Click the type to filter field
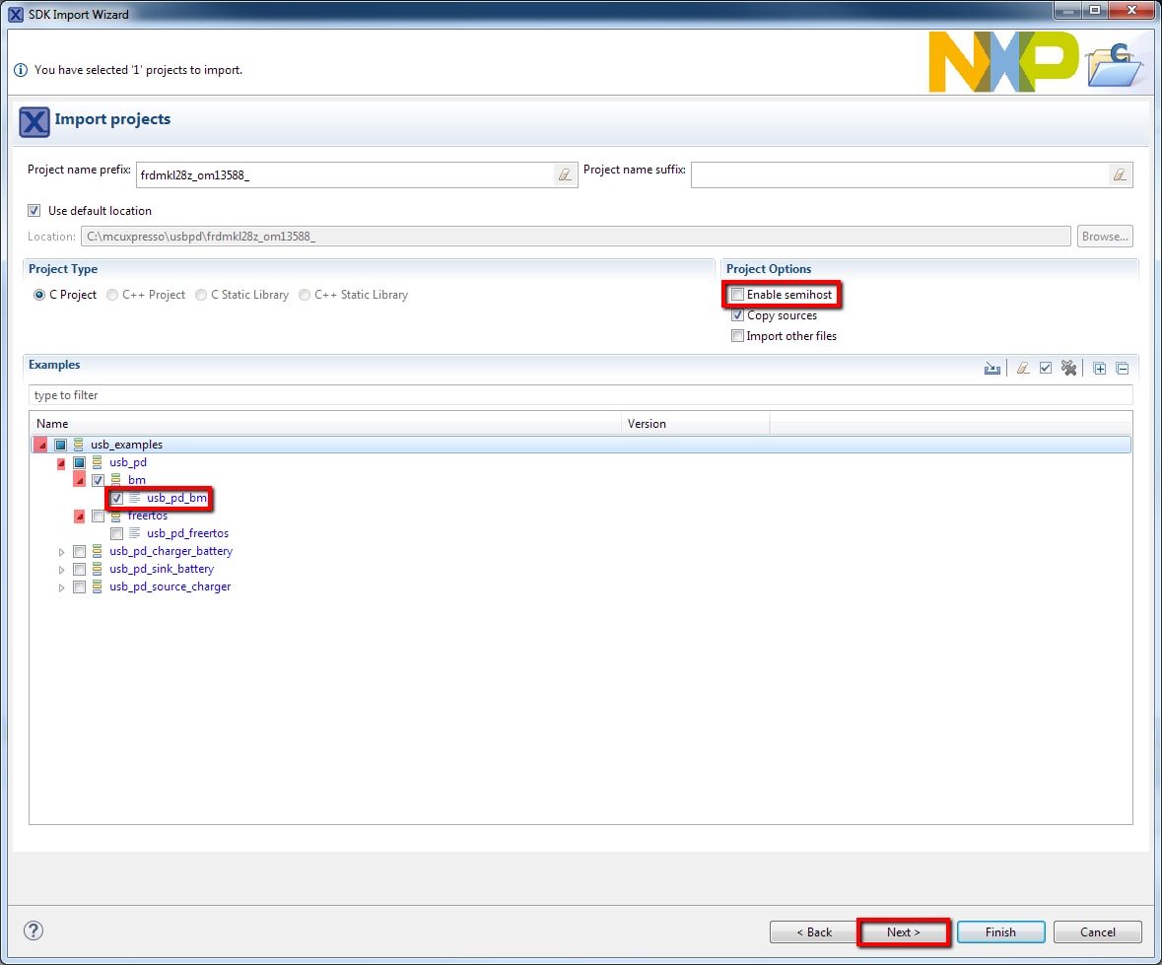The image size is (1162, 965). (580, 395)
